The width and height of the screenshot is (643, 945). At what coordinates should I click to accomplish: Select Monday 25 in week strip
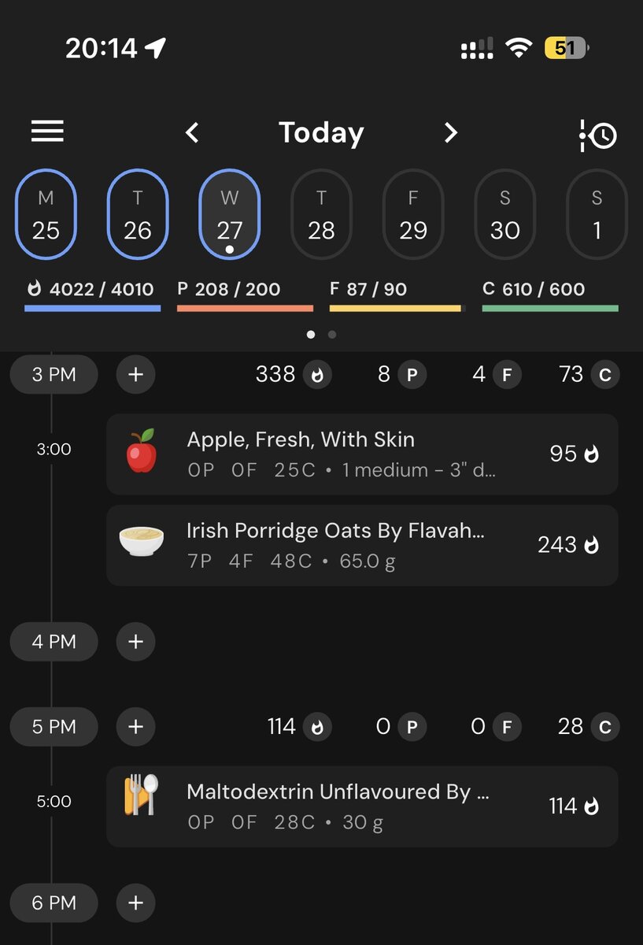tap(46, 215)
